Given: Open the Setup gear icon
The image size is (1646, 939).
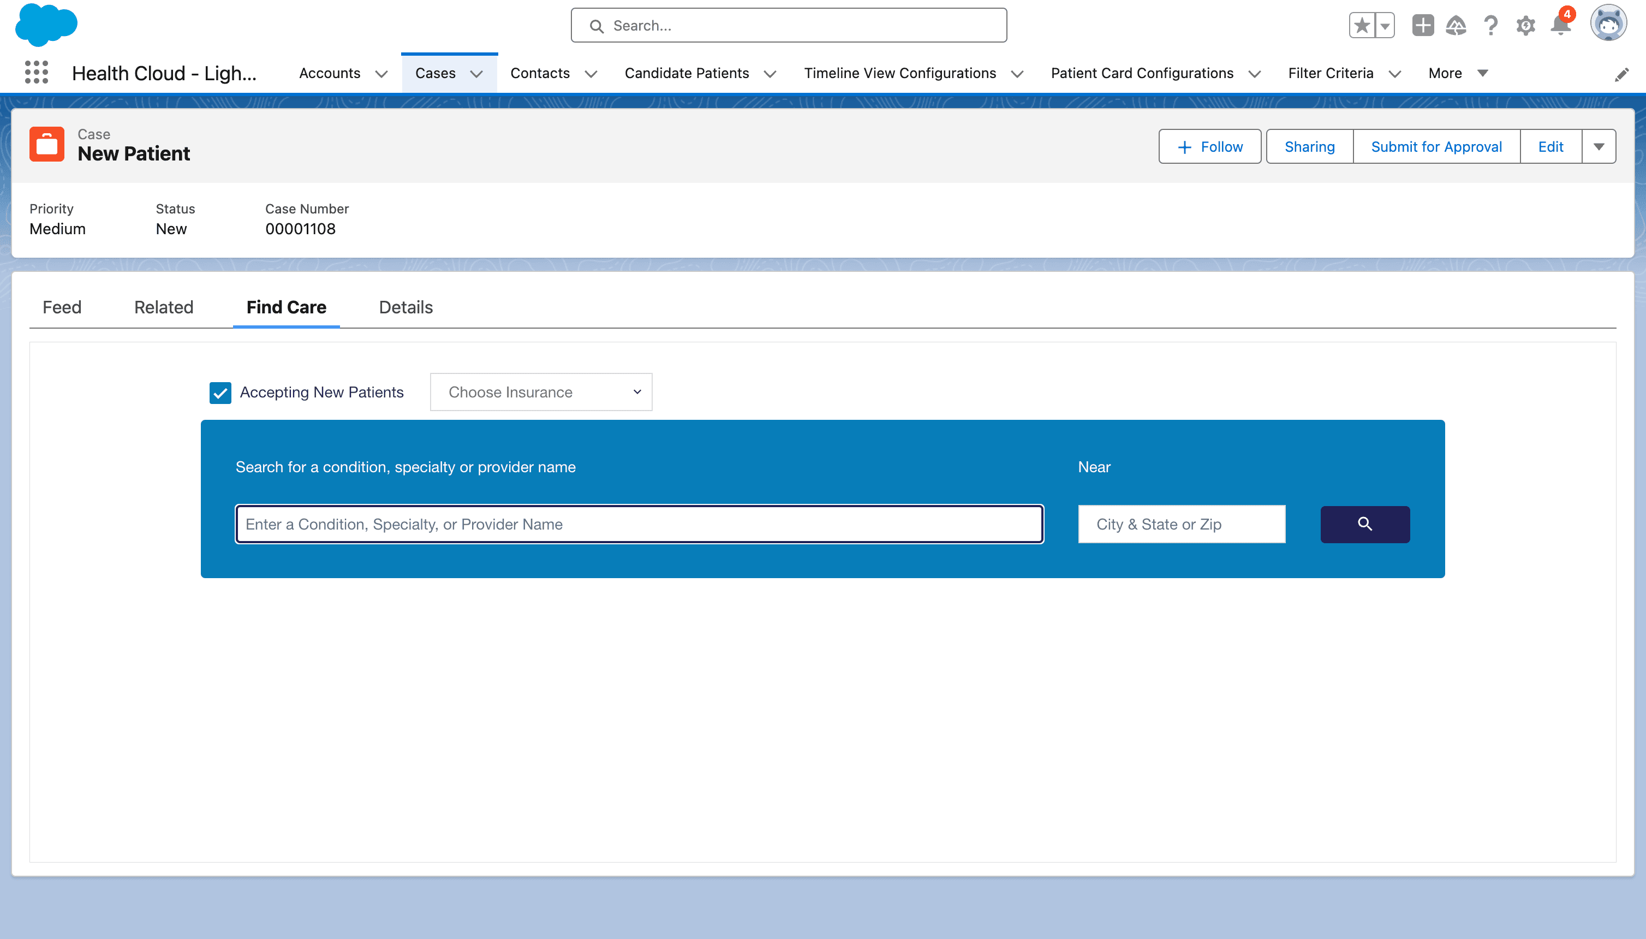Looking at the screenshot, I should point(1525,26).
